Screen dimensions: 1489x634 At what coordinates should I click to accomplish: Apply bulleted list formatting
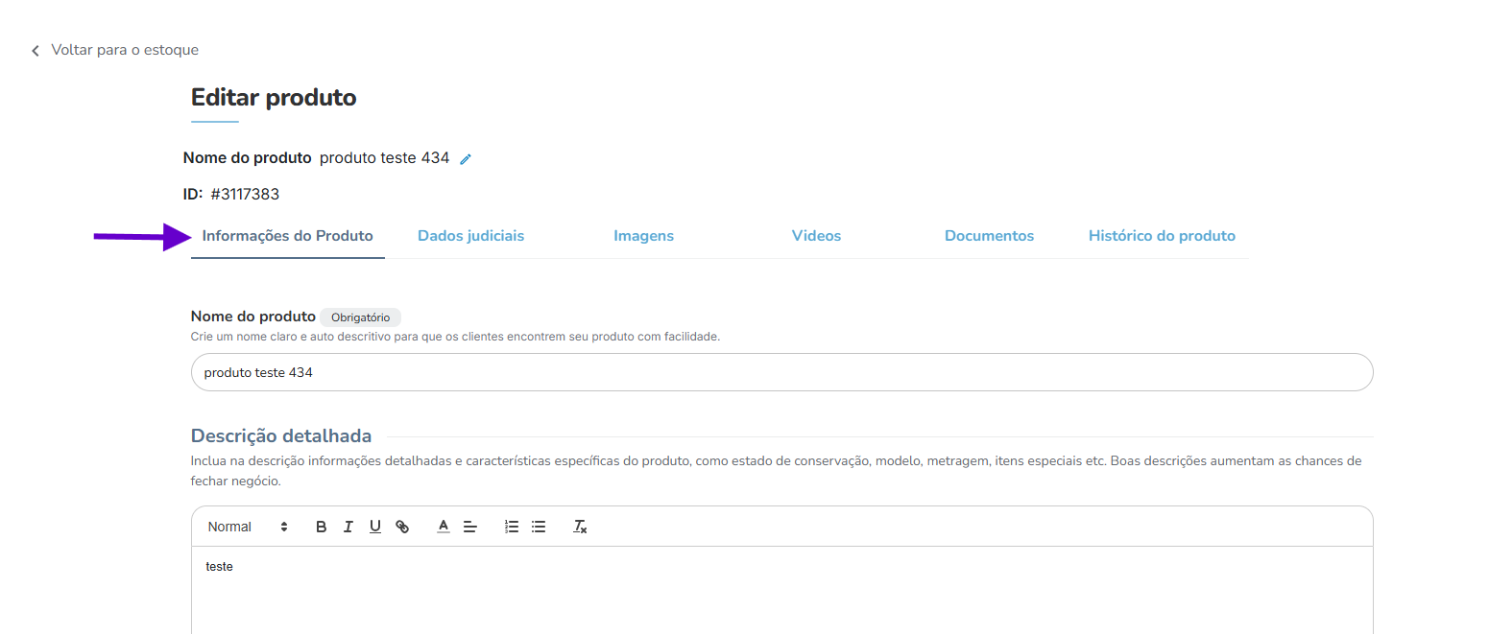pos(539,527)
